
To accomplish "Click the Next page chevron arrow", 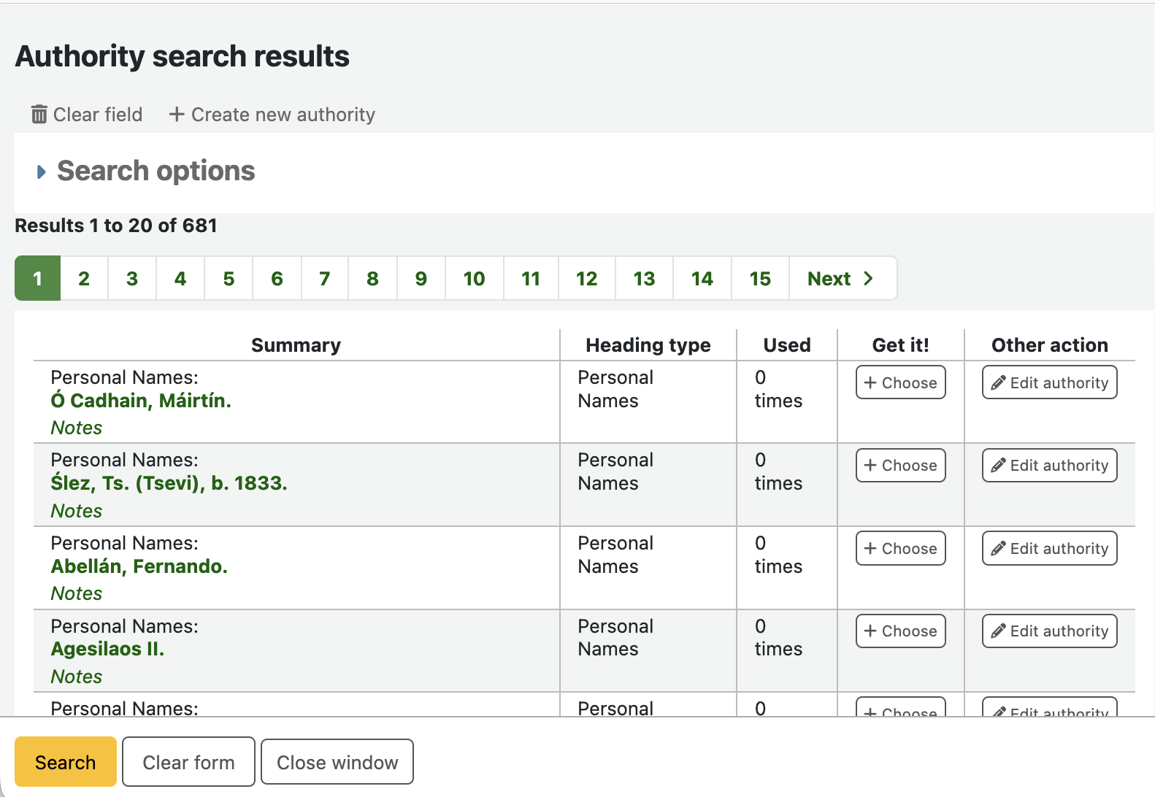I will [x=868, y=279].
